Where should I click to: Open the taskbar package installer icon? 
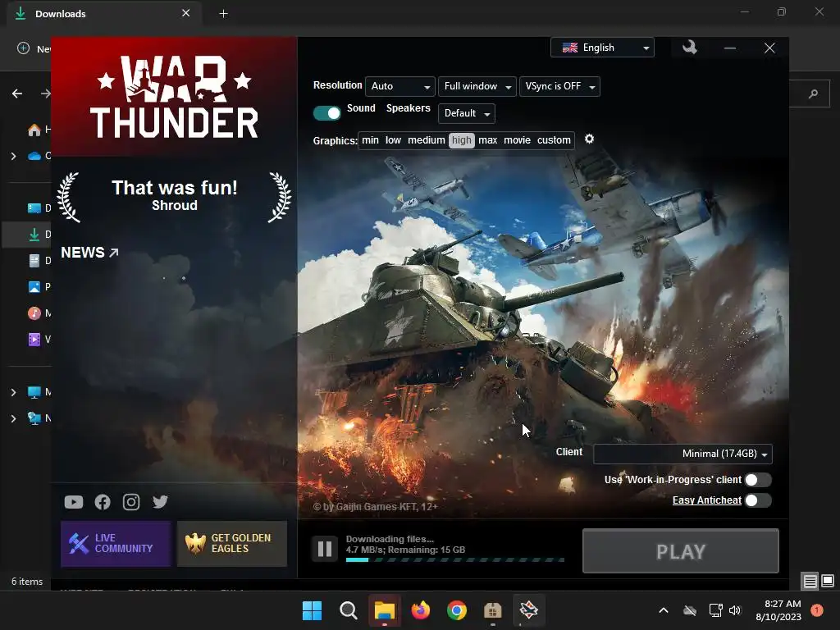point(492,610)
